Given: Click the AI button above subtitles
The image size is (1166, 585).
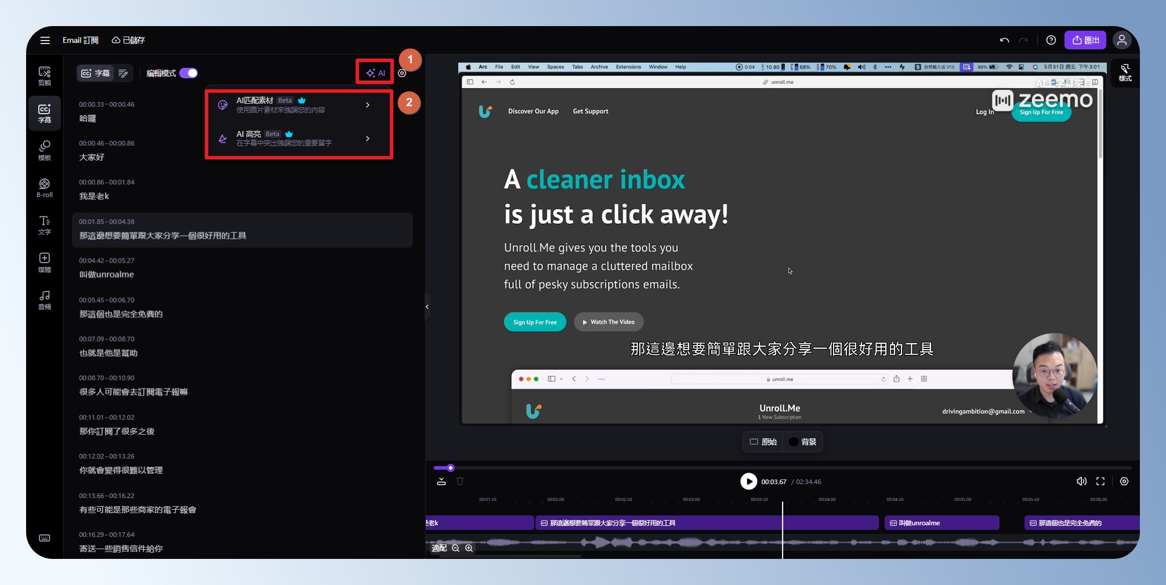Looking at the screenshot, I should coord(375,73).
